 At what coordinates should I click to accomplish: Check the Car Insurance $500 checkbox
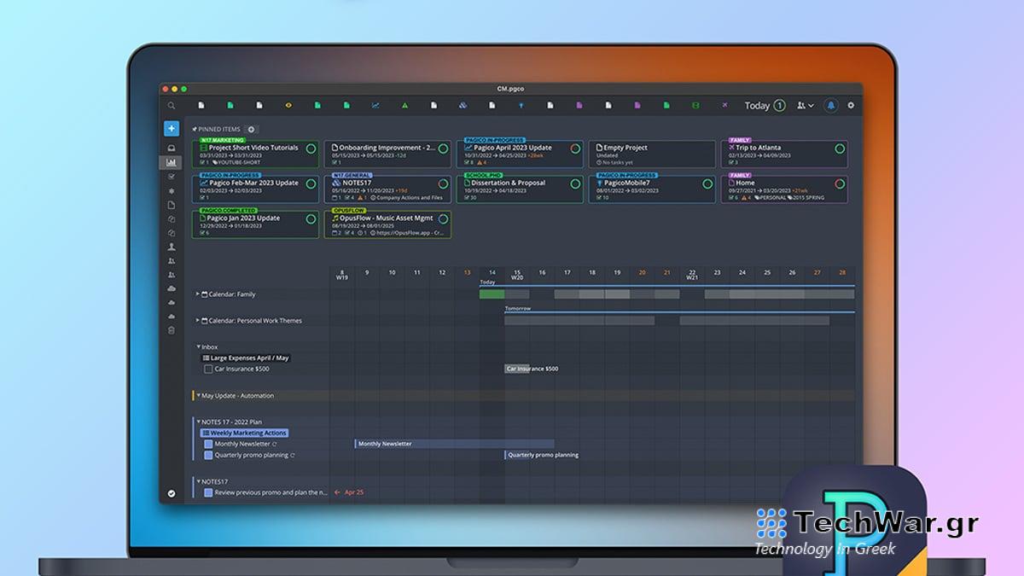(x=208, y=369)
